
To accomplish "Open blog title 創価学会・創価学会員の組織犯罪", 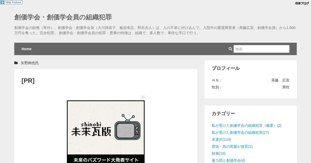I will coord(63,17).
